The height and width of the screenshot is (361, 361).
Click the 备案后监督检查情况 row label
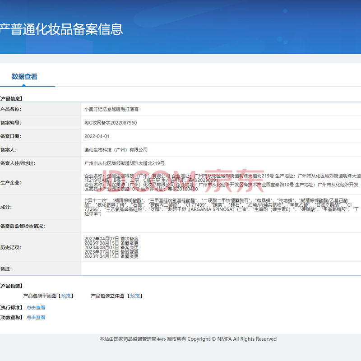click(x=23, y=227)
